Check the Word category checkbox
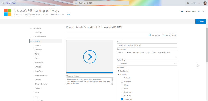Image resolution: width=208 pixels, height=101 pixels. (122, 85)
